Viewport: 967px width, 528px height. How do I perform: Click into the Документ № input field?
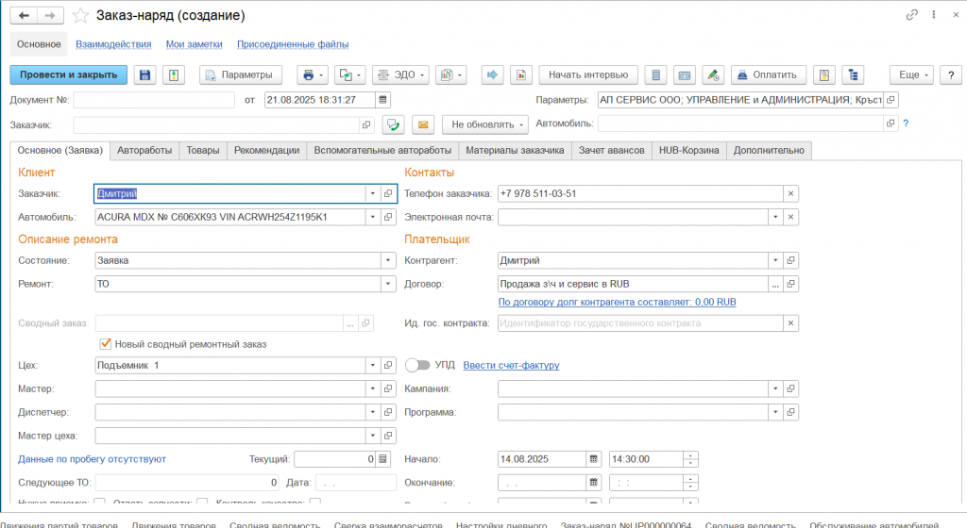click(154, 100)
